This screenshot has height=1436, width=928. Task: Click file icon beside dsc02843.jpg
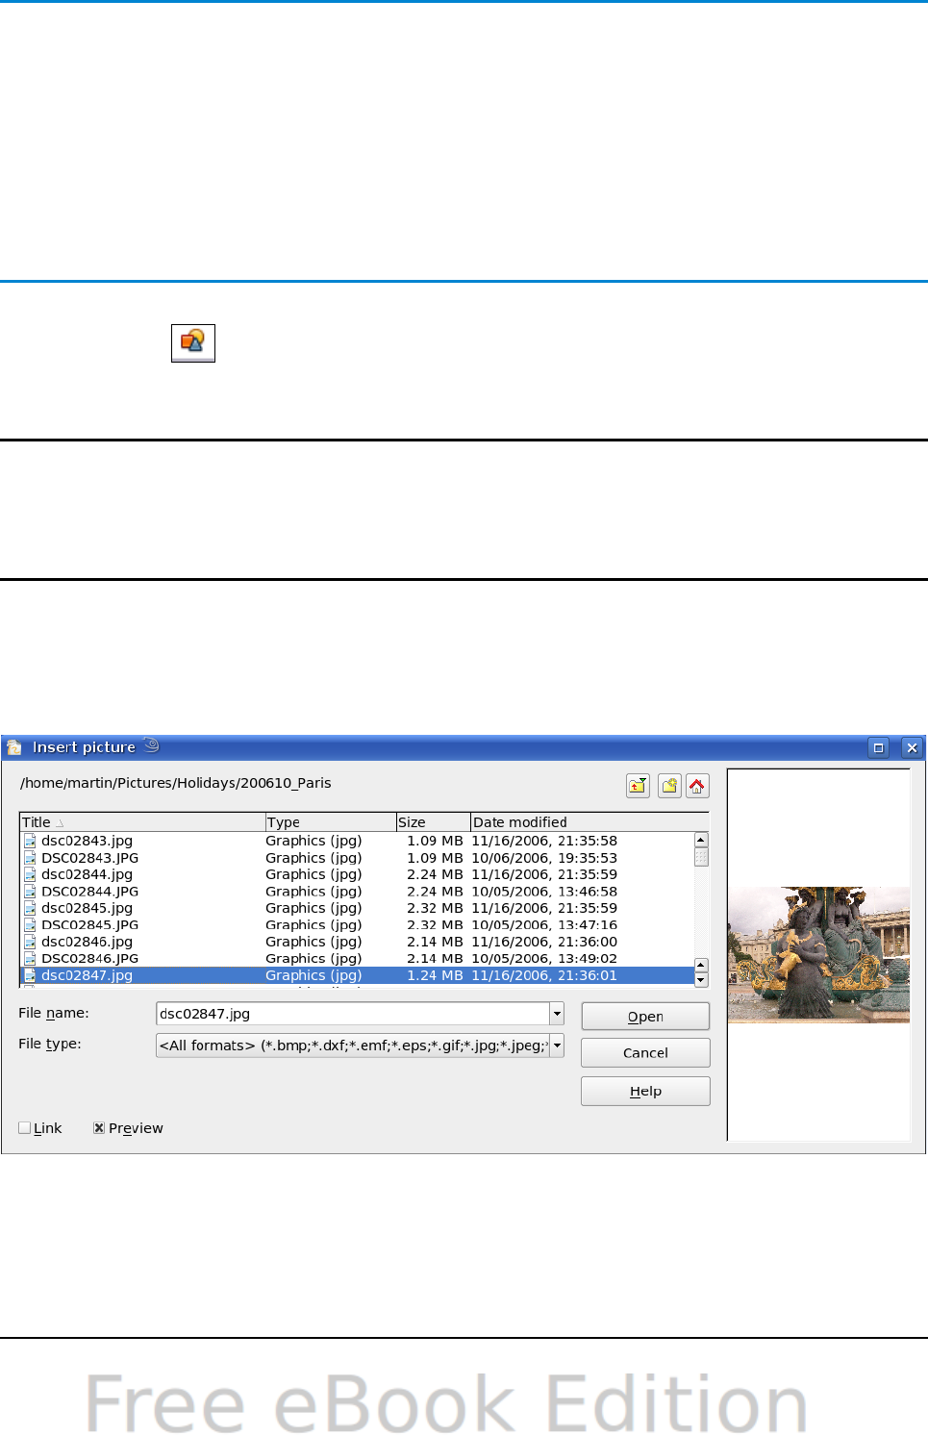point(30,841)
